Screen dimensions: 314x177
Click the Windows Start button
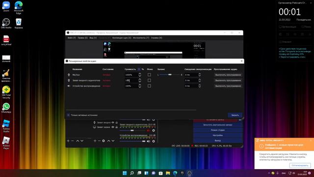click(x=125, y=173)
